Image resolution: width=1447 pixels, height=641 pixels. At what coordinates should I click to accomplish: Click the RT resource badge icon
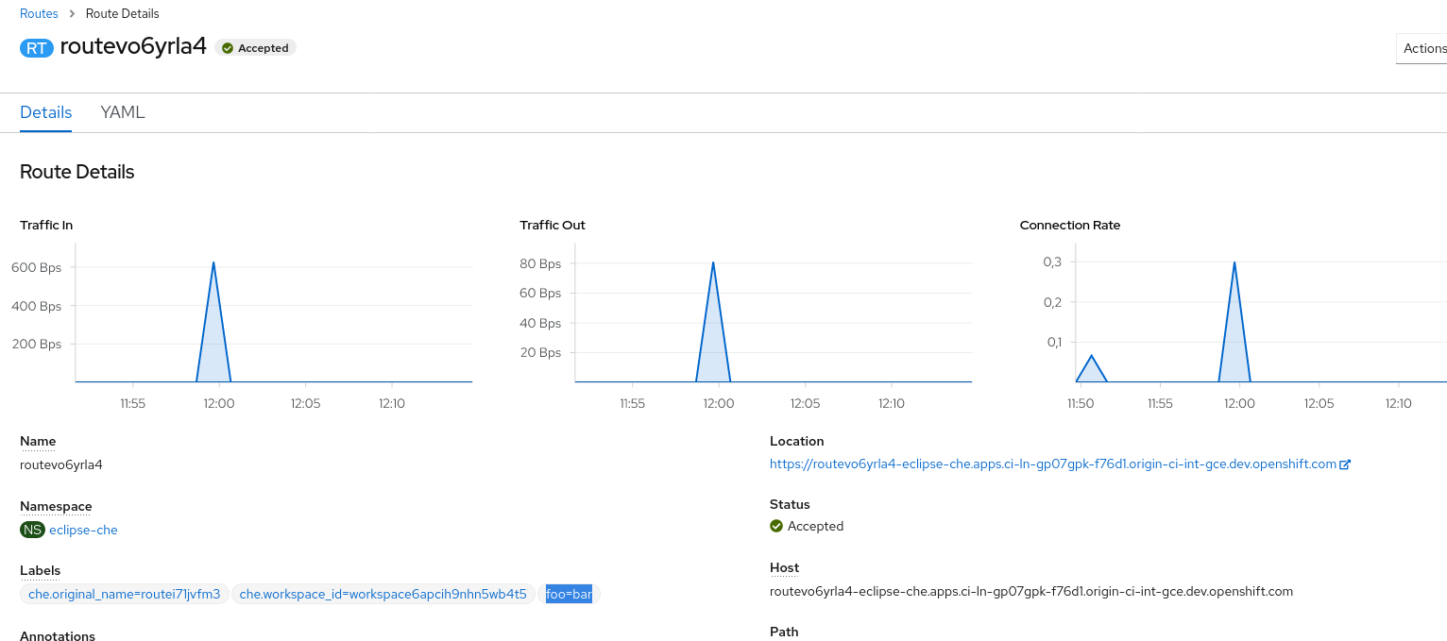pyautogui.click(x=37, y=48)
